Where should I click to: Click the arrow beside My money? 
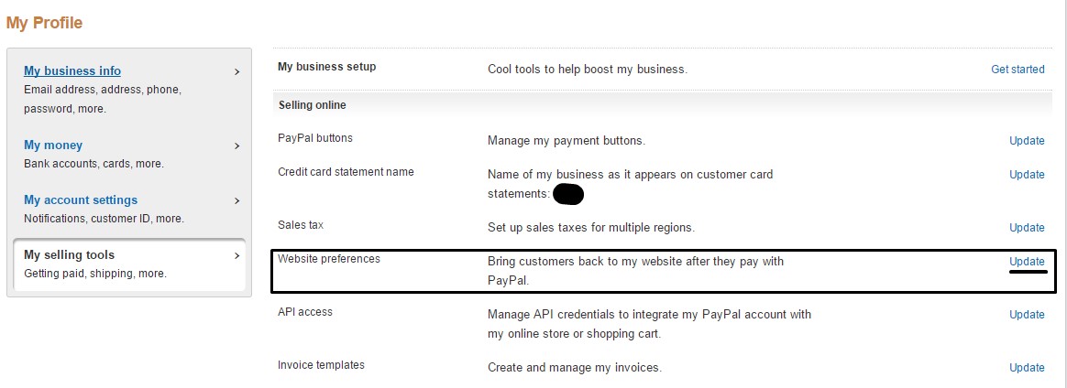point(236,145)
